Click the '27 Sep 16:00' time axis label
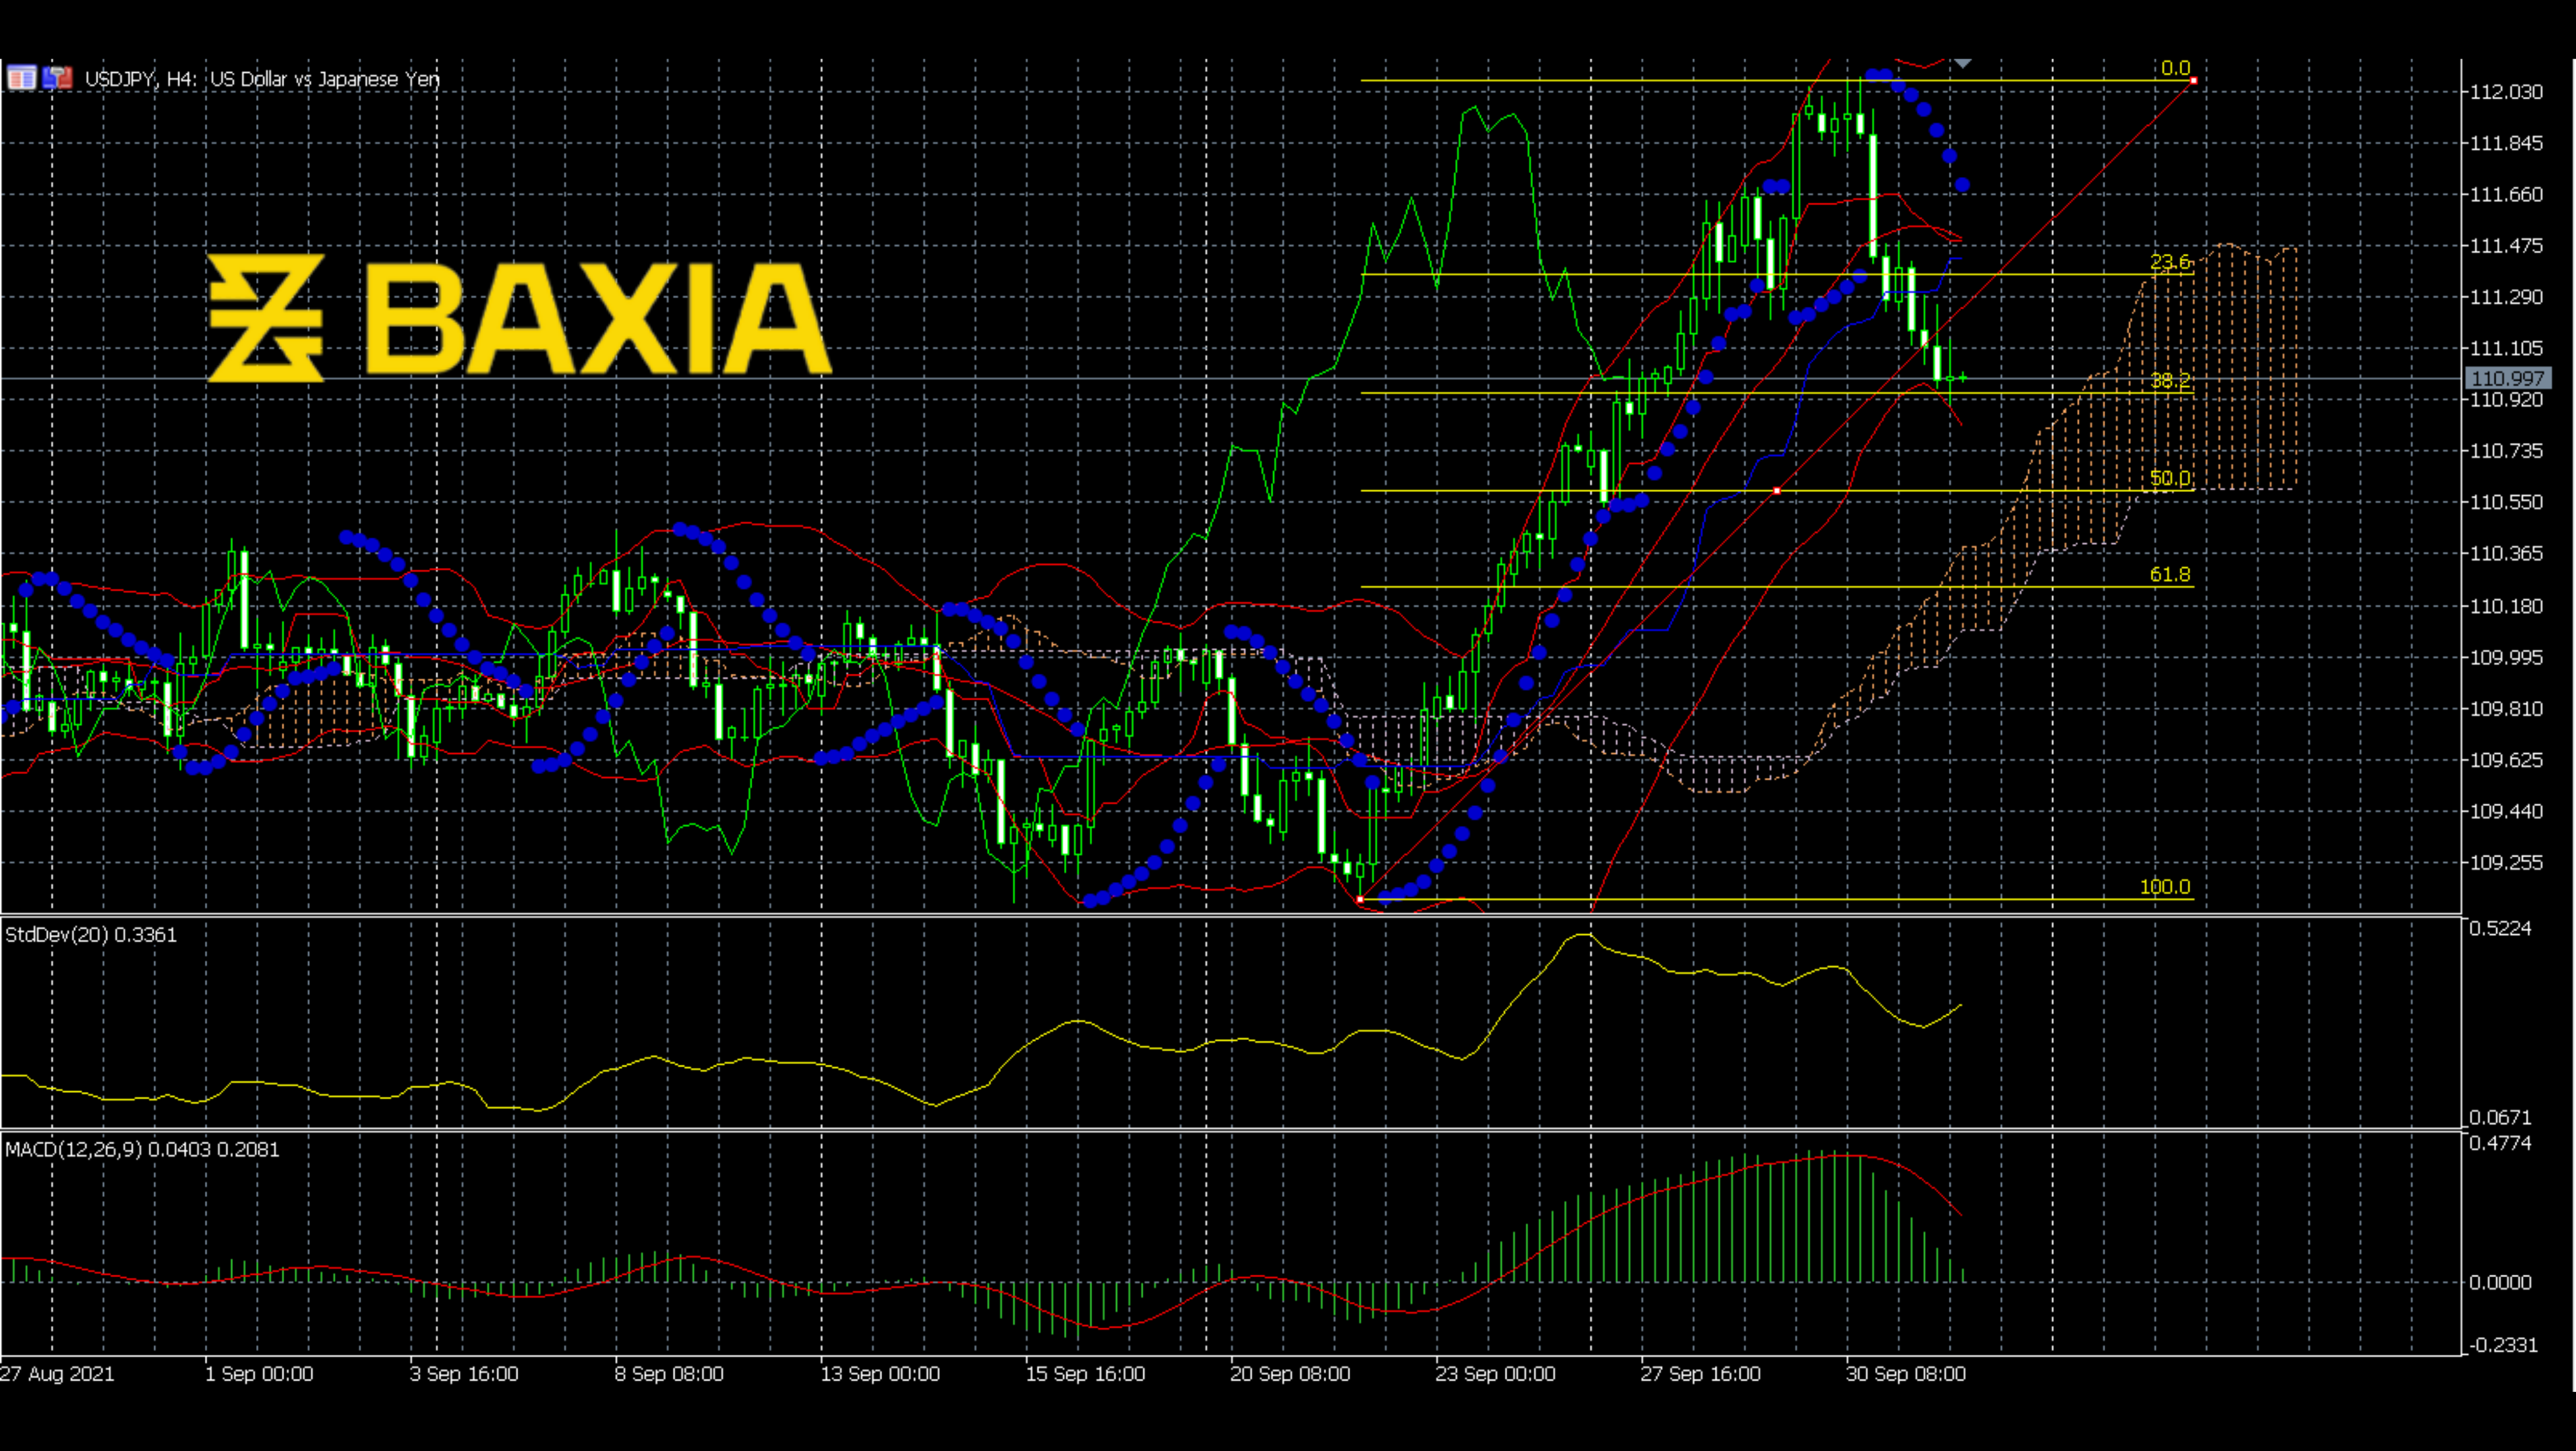2576x1451 pixels. pyautogui.click(x=1700, y=1374)
